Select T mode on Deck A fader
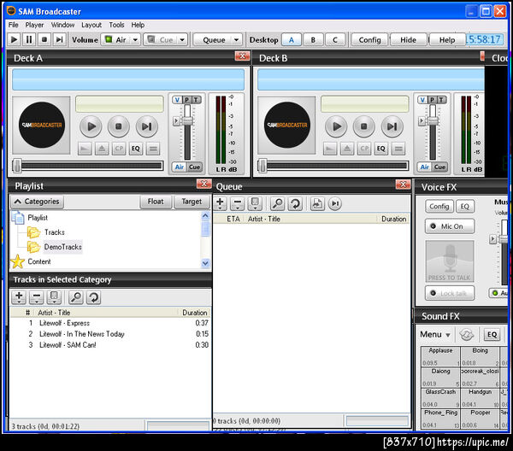This screenshot has width=513, height=451. point(196,100)
